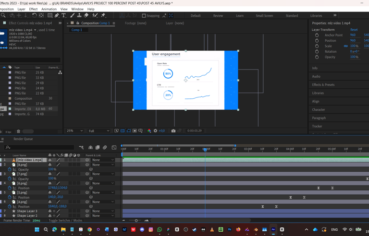Image resolution: width=369 pixels, height=236 pixels.
Task: Enable the Snapping checkbox
Action: (144, 16)
